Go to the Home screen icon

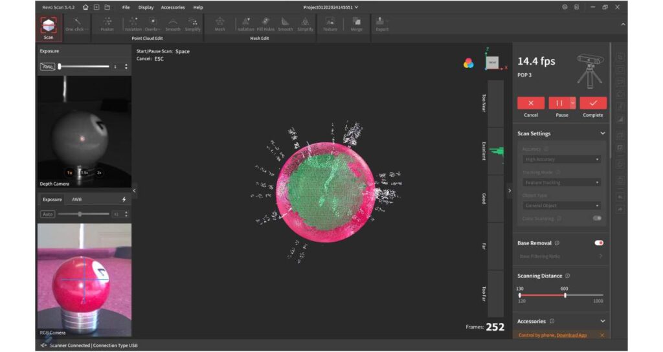pyautogui.click(x=86, y=7)
